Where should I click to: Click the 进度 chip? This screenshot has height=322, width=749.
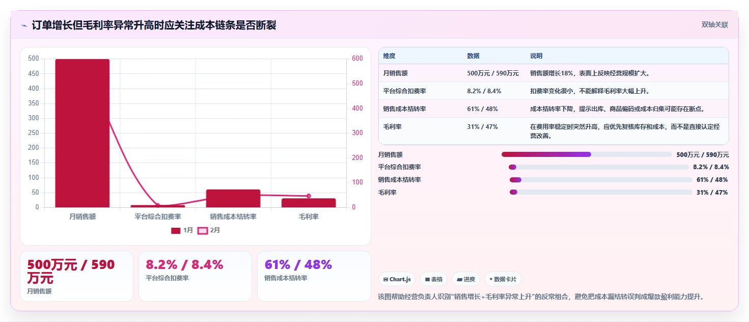(x=466, y=279)
